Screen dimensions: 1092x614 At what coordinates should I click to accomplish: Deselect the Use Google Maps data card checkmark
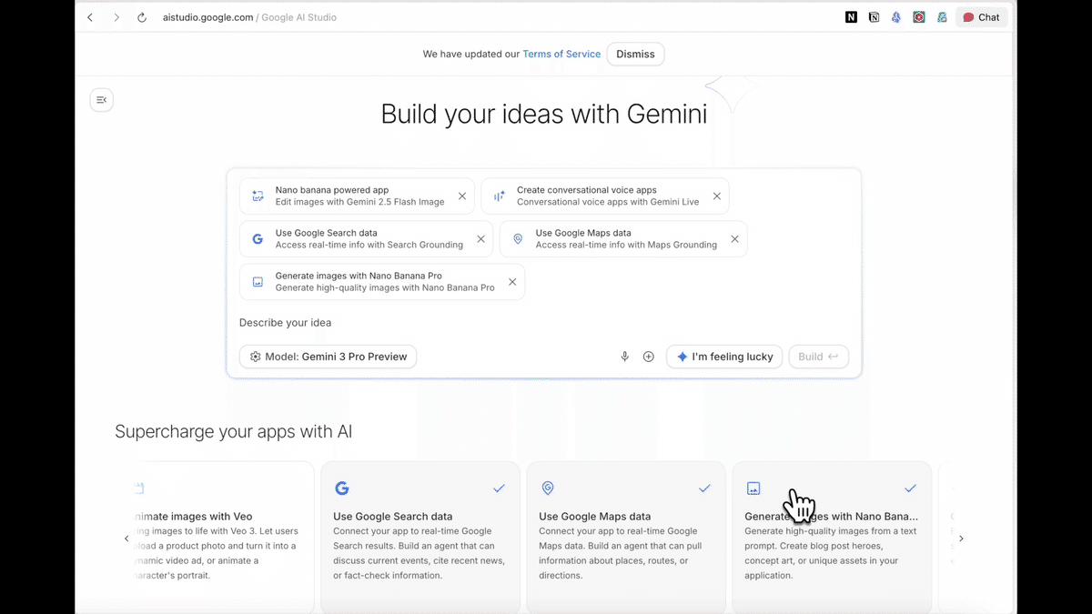click(704, 488)
